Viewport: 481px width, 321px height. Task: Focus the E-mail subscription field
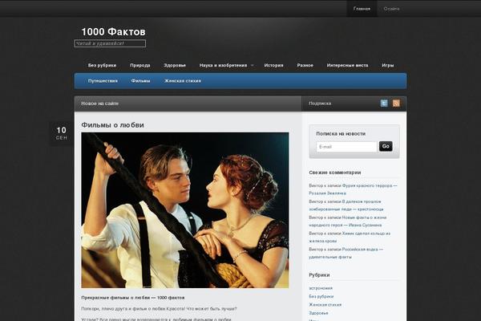coord(346,147)
